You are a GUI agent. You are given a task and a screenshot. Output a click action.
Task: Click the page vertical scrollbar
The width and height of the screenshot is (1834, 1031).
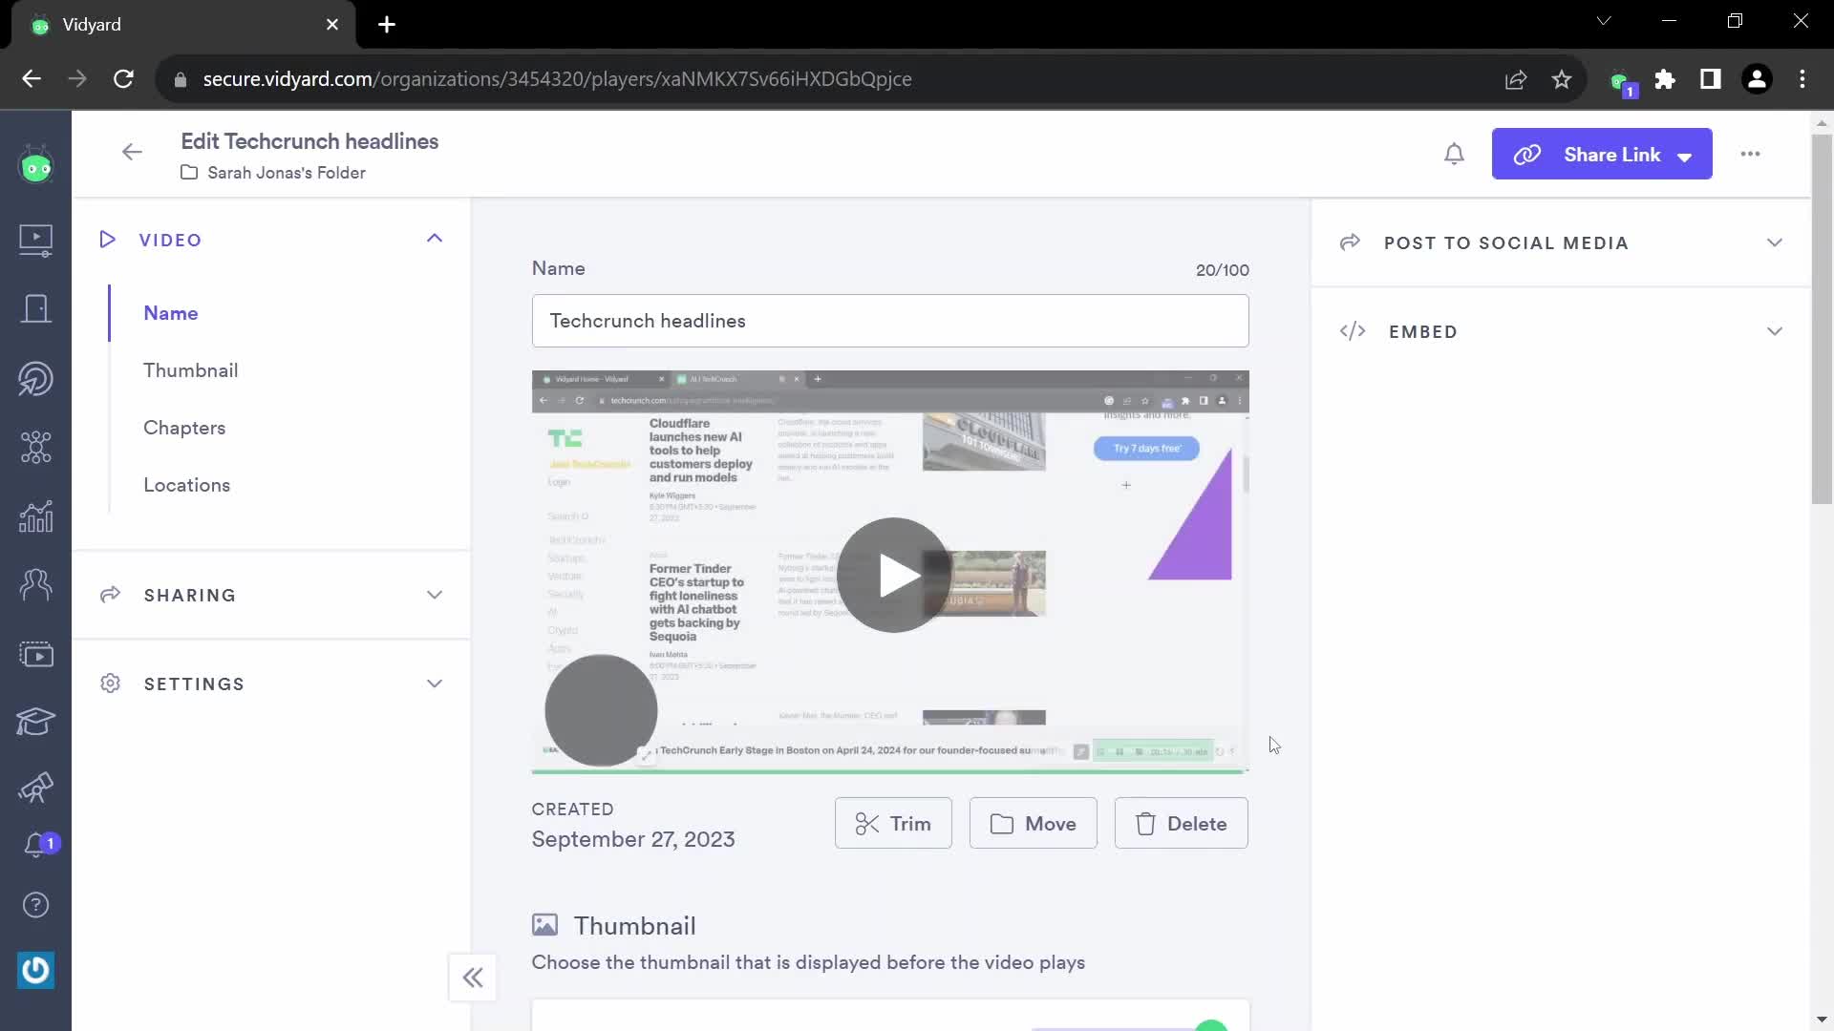click(1822, 320)
